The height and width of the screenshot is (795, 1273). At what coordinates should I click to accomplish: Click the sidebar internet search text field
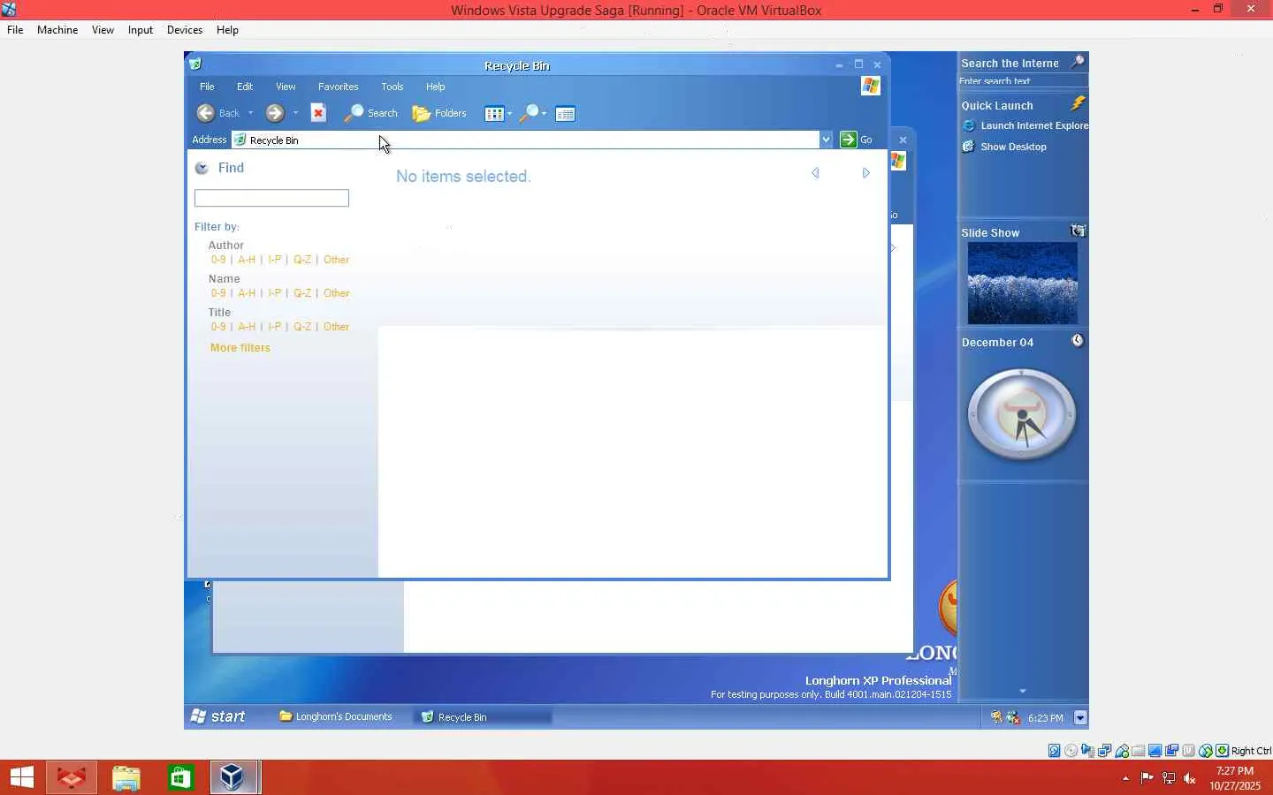coord(1023,81)
